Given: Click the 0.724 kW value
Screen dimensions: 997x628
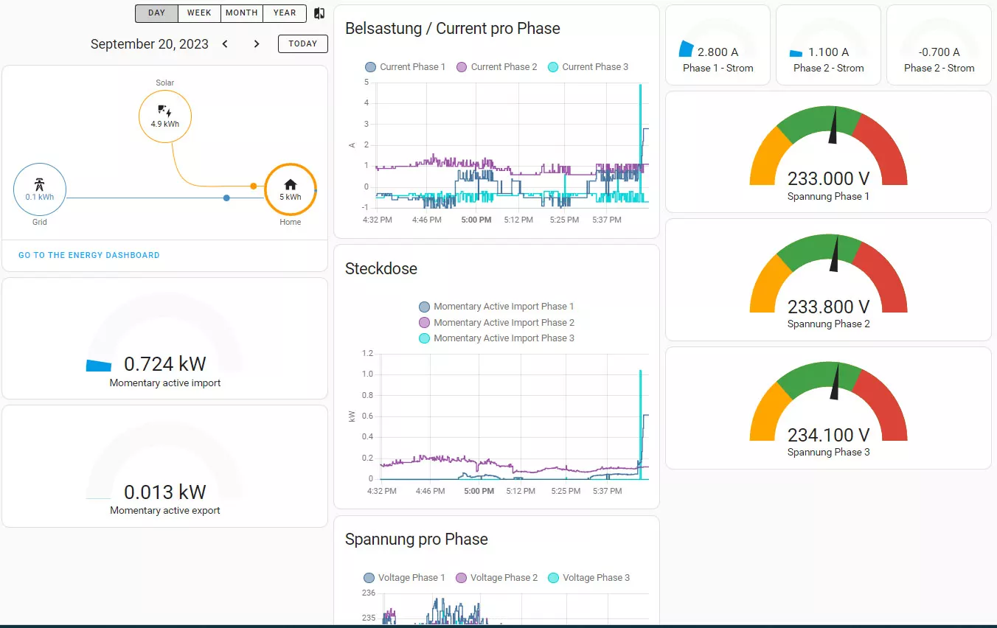Looking at the screenshot, I should point(165,364).
